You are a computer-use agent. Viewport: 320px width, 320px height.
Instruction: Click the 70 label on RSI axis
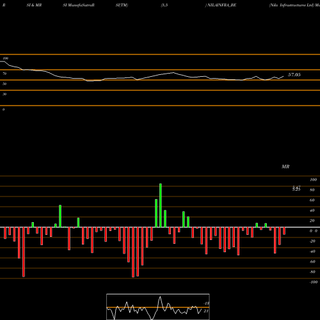tap(4, 74)
